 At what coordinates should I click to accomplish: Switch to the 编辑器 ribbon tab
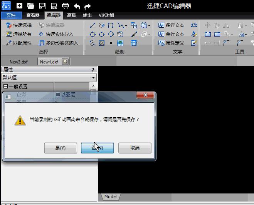54,15
